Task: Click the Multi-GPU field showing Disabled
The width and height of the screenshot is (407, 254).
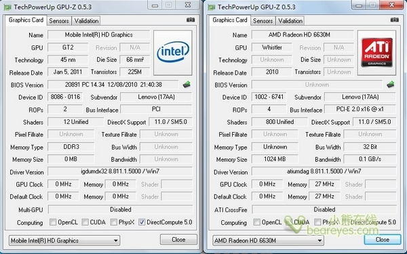Action: 121,209
